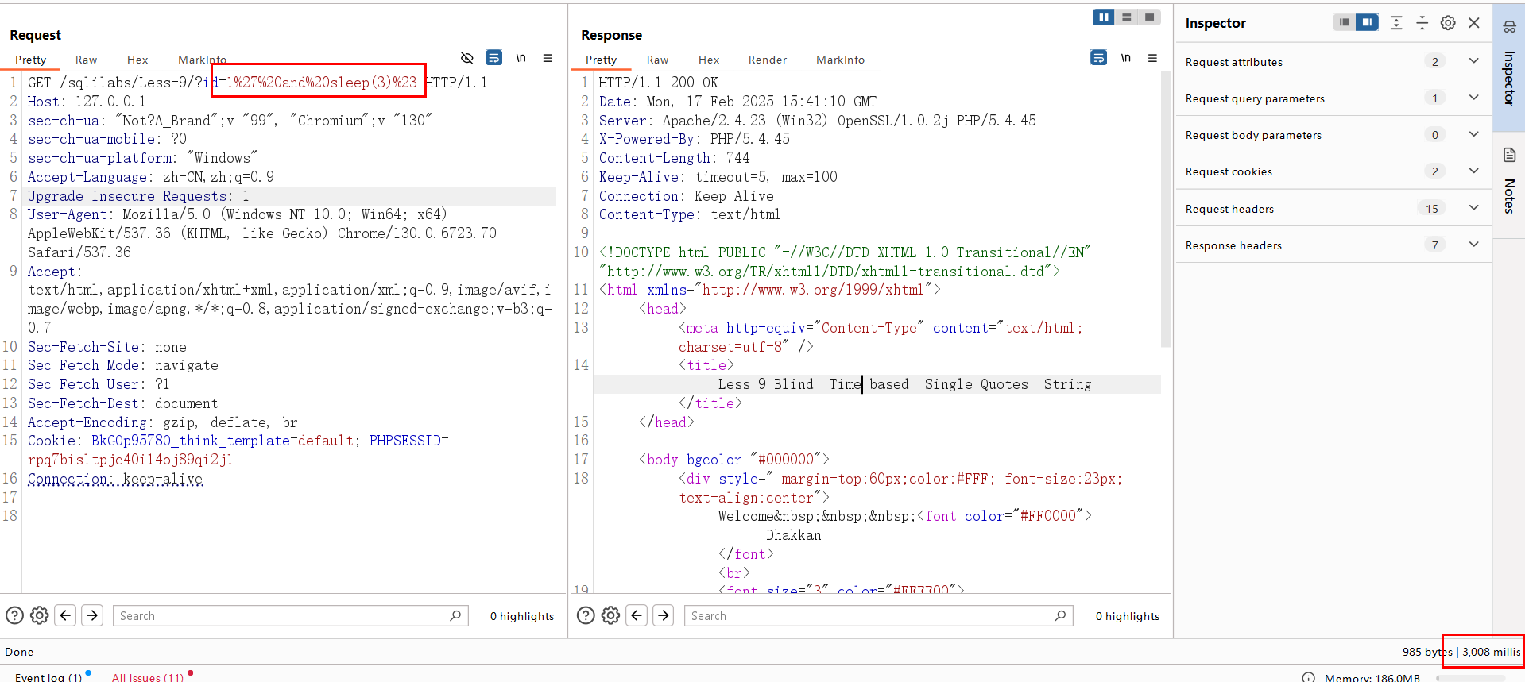
Task: Go to next match in Response
Action: click(x=664, y=615)
